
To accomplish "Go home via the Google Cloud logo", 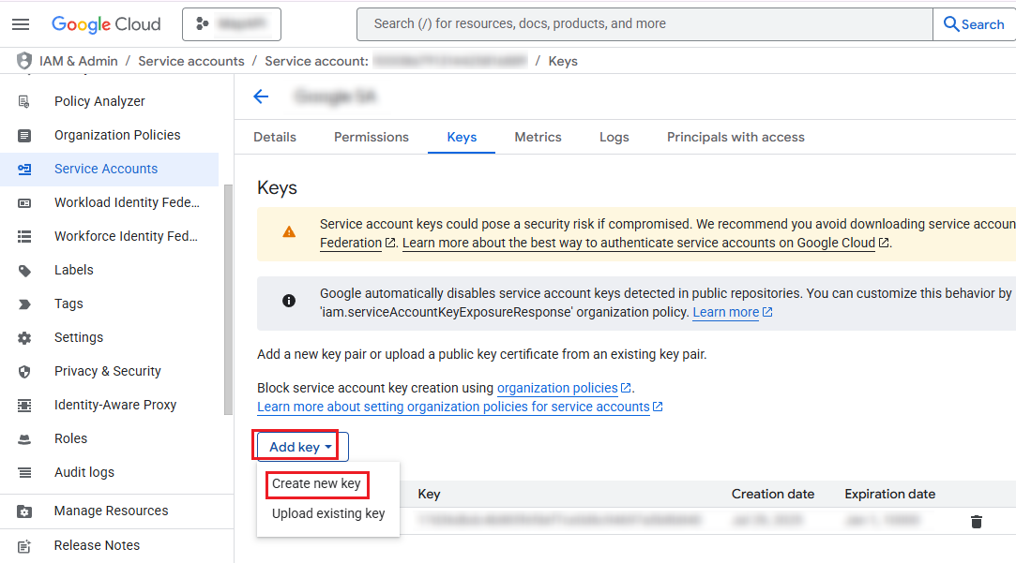I will tap(106, 23).
